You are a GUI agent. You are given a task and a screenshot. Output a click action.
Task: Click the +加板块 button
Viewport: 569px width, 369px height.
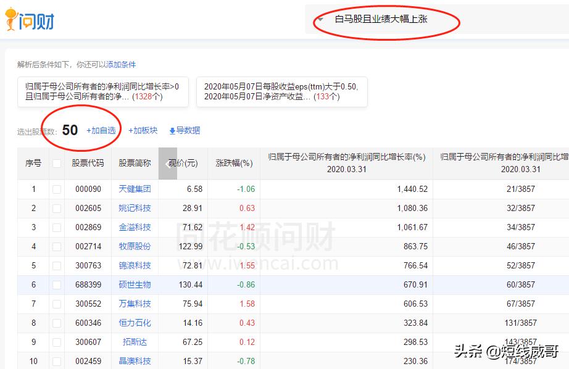[x=143, y=130]
